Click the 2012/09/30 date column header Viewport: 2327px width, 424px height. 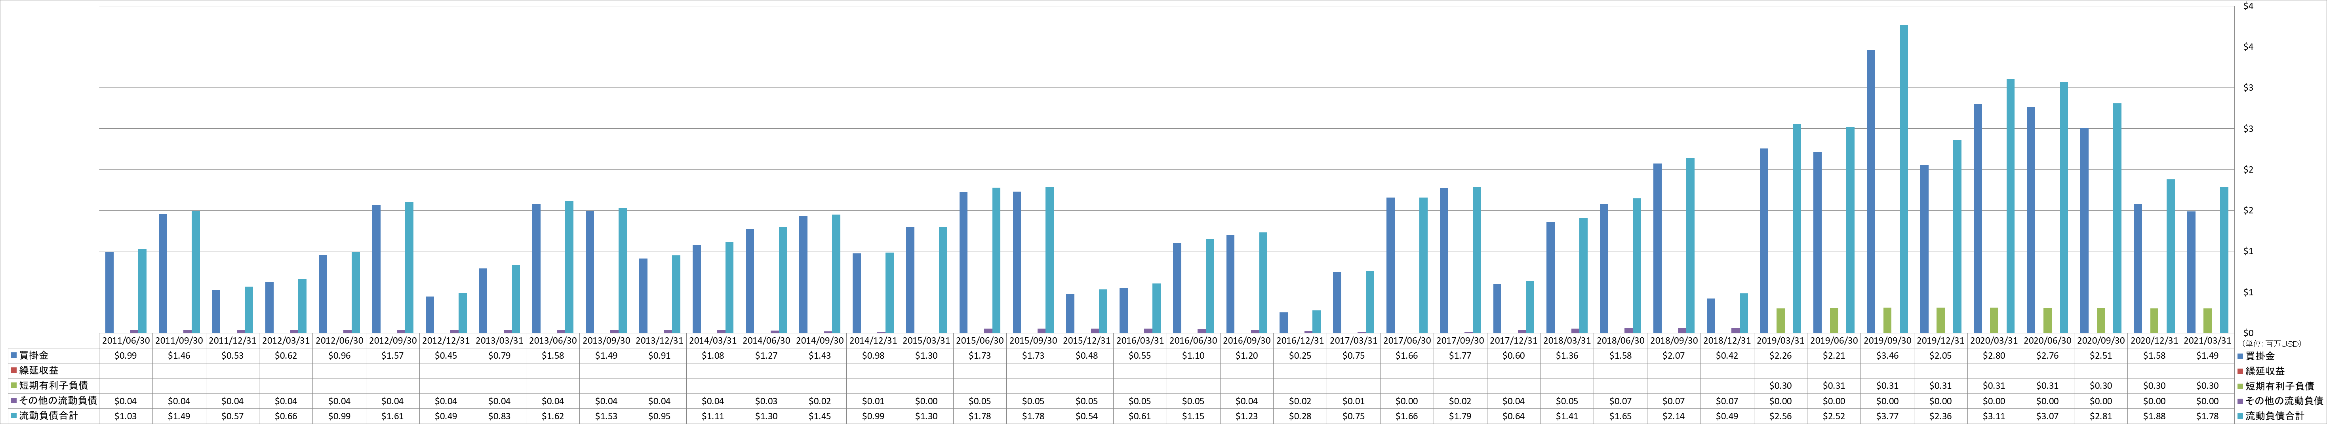(x=392, y=341)
